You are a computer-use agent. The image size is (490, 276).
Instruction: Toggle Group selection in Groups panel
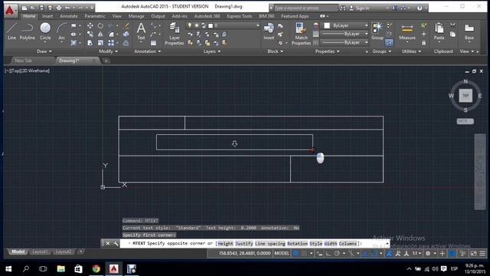pos(389,43)
